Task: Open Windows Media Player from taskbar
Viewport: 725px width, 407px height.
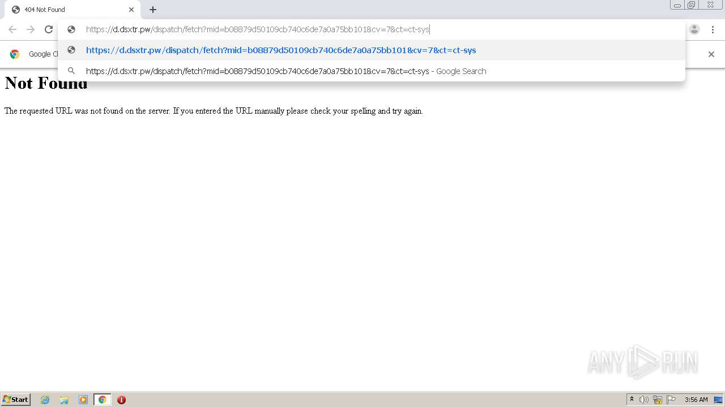Action: click(x=83, y=400)
